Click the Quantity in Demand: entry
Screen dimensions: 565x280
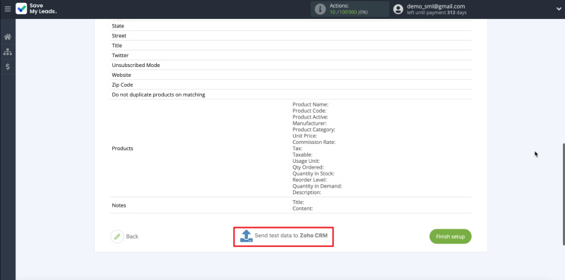point(317,186)
